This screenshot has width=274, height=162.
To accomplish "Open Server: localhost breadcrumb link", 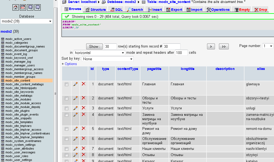I will pyautogui.click(x=82, y=2).
